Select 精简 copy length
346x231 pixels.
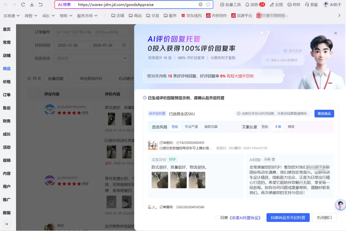291,127
